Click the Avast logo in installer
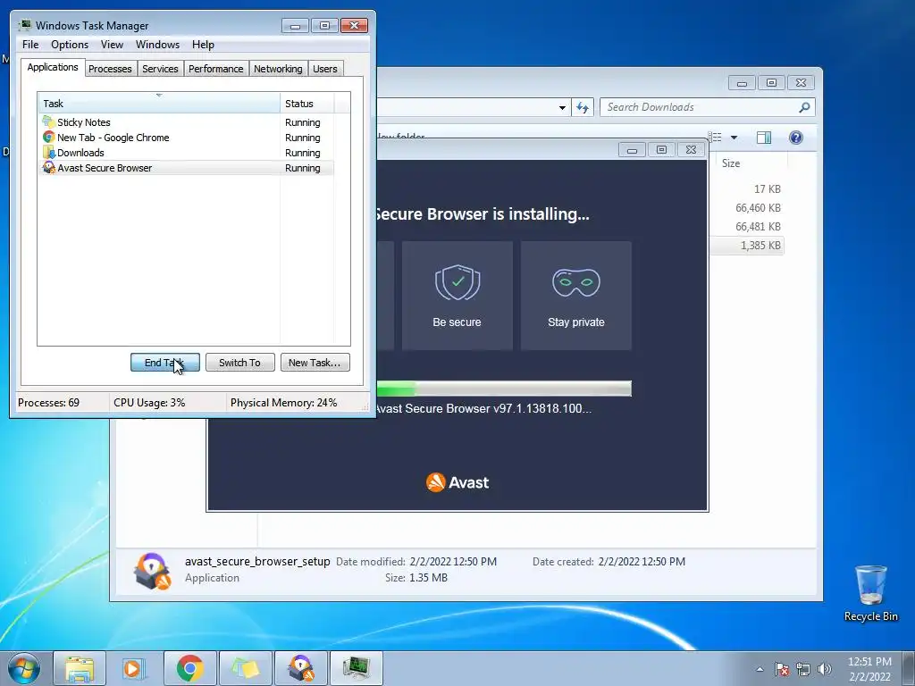Image resolution: width=915 pixels, height=686 pixels. pyautogui.click(x=457, y=482)
